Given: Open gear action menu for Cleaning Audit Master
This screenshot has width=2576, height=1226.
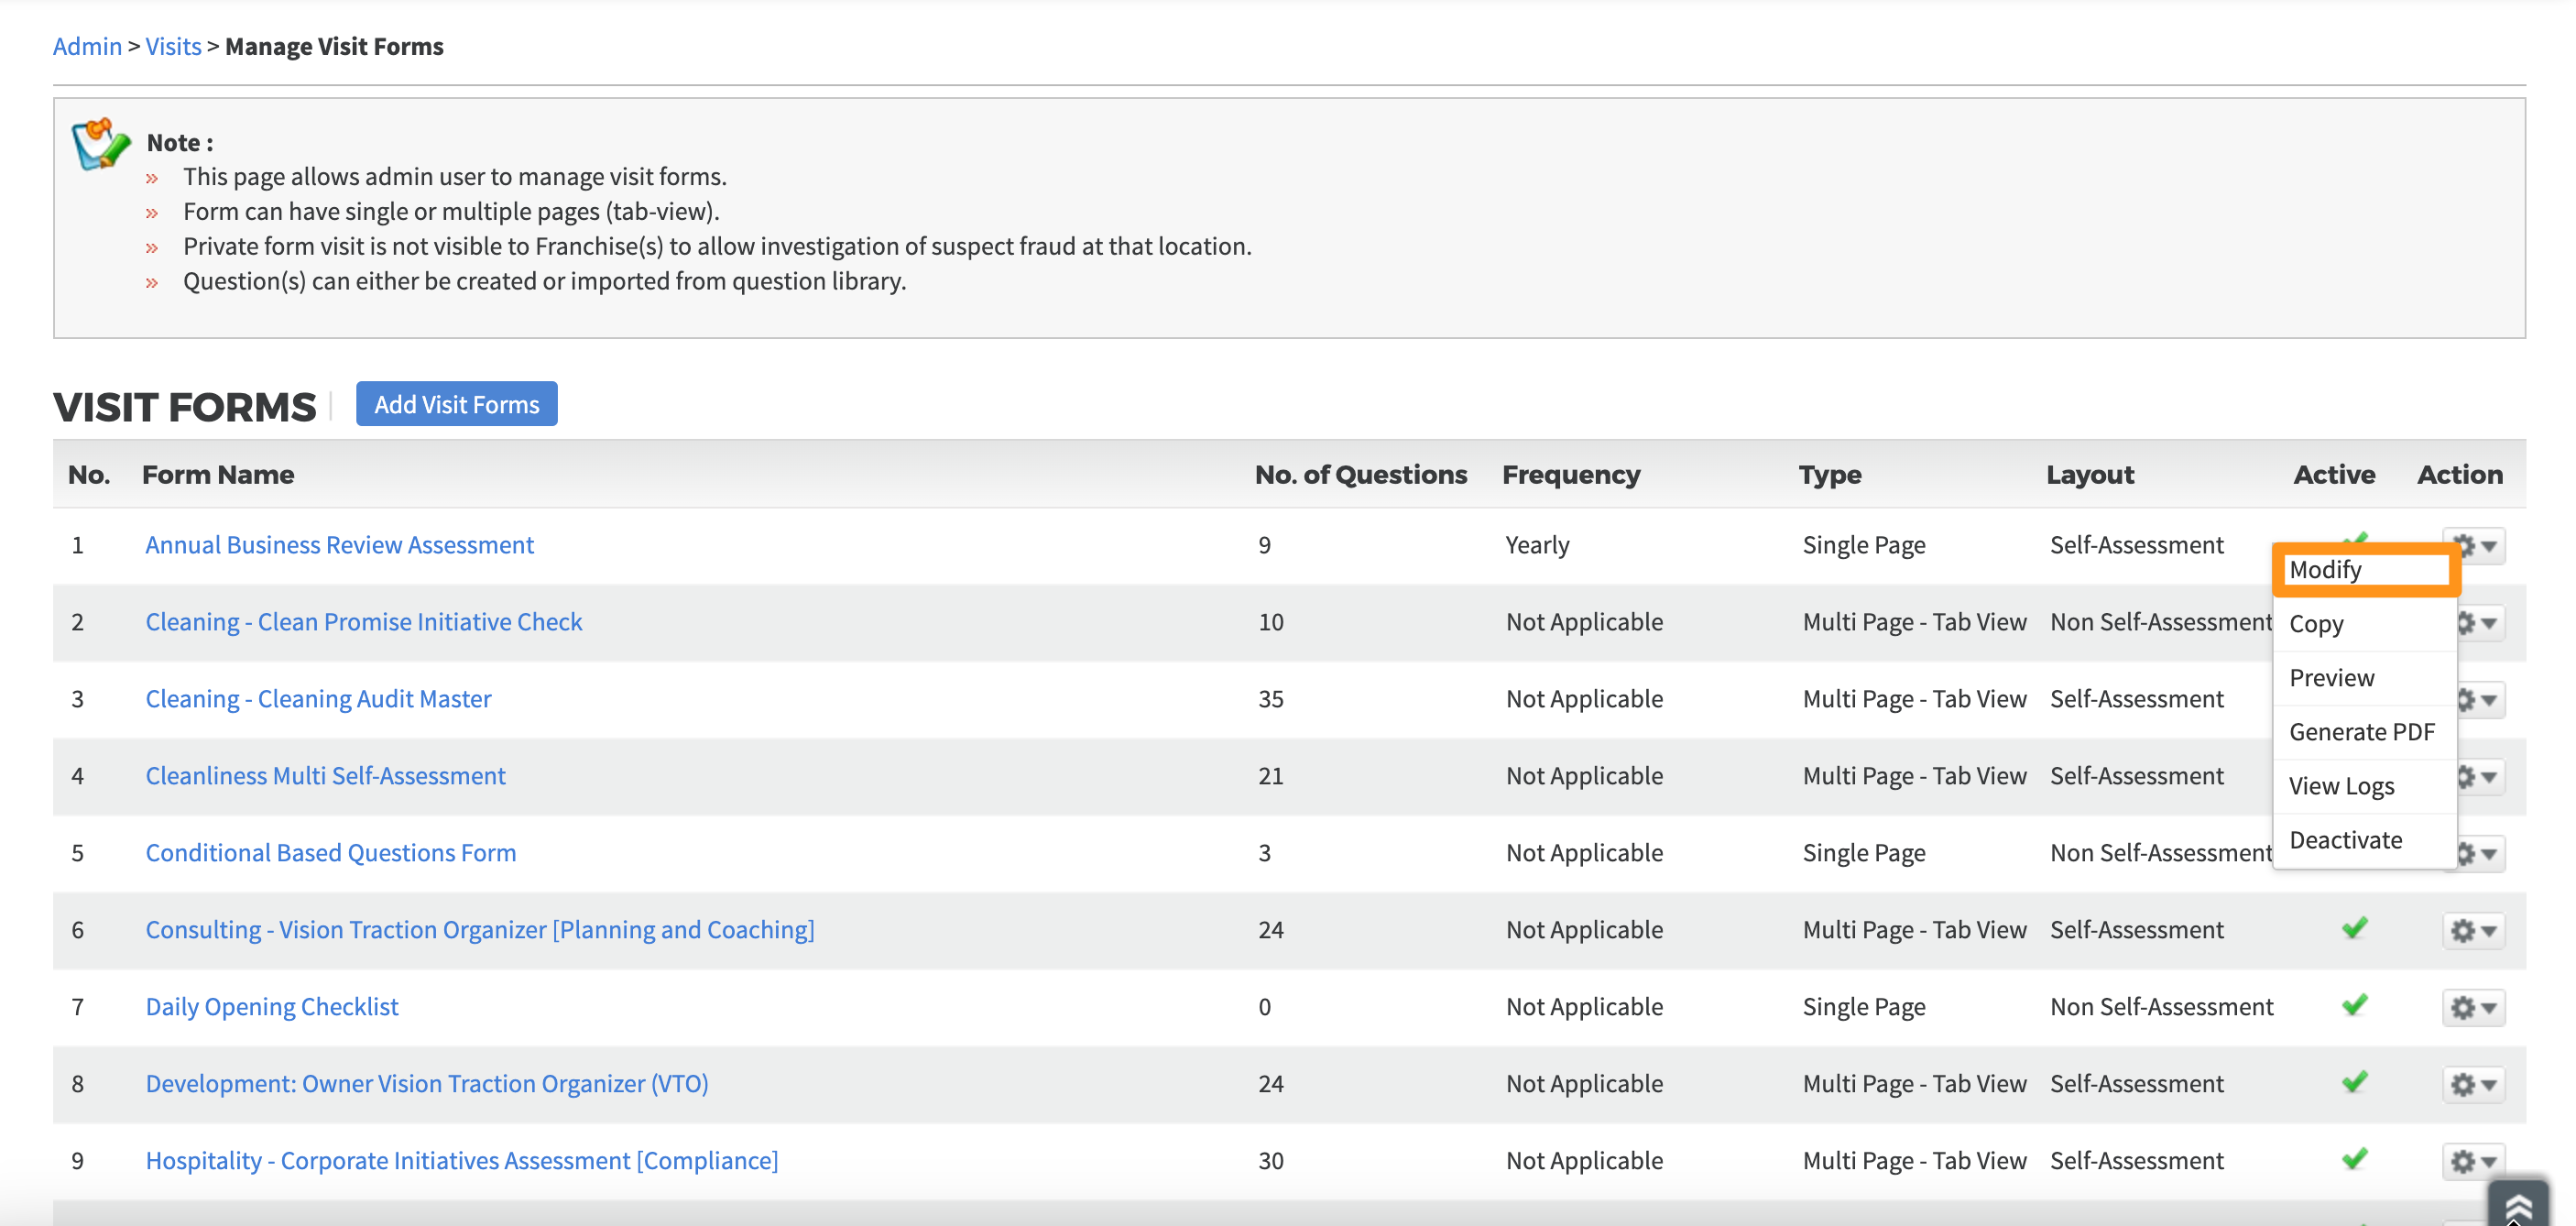Looking at the screenshot, I should [2480, 699].
